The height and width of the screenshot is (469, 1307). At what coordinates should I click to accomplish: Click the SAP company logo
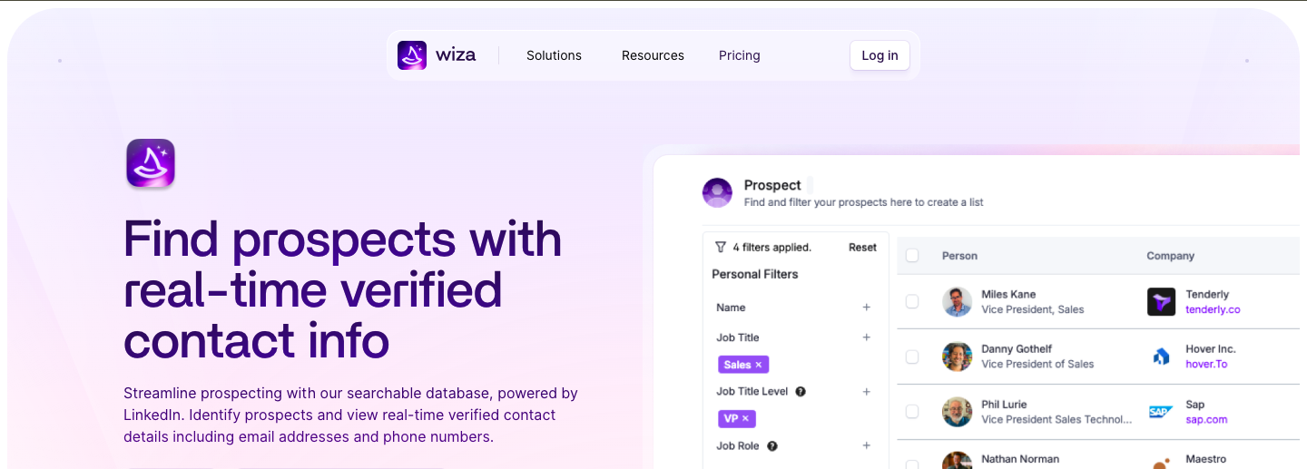[1161, 412]
